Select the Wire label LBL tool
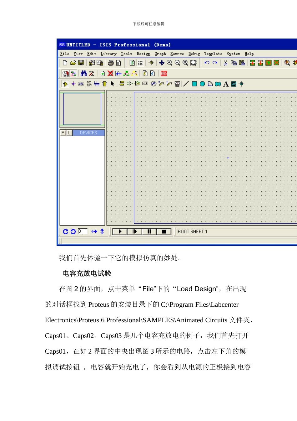297x421 pixels. coord(81,84)
